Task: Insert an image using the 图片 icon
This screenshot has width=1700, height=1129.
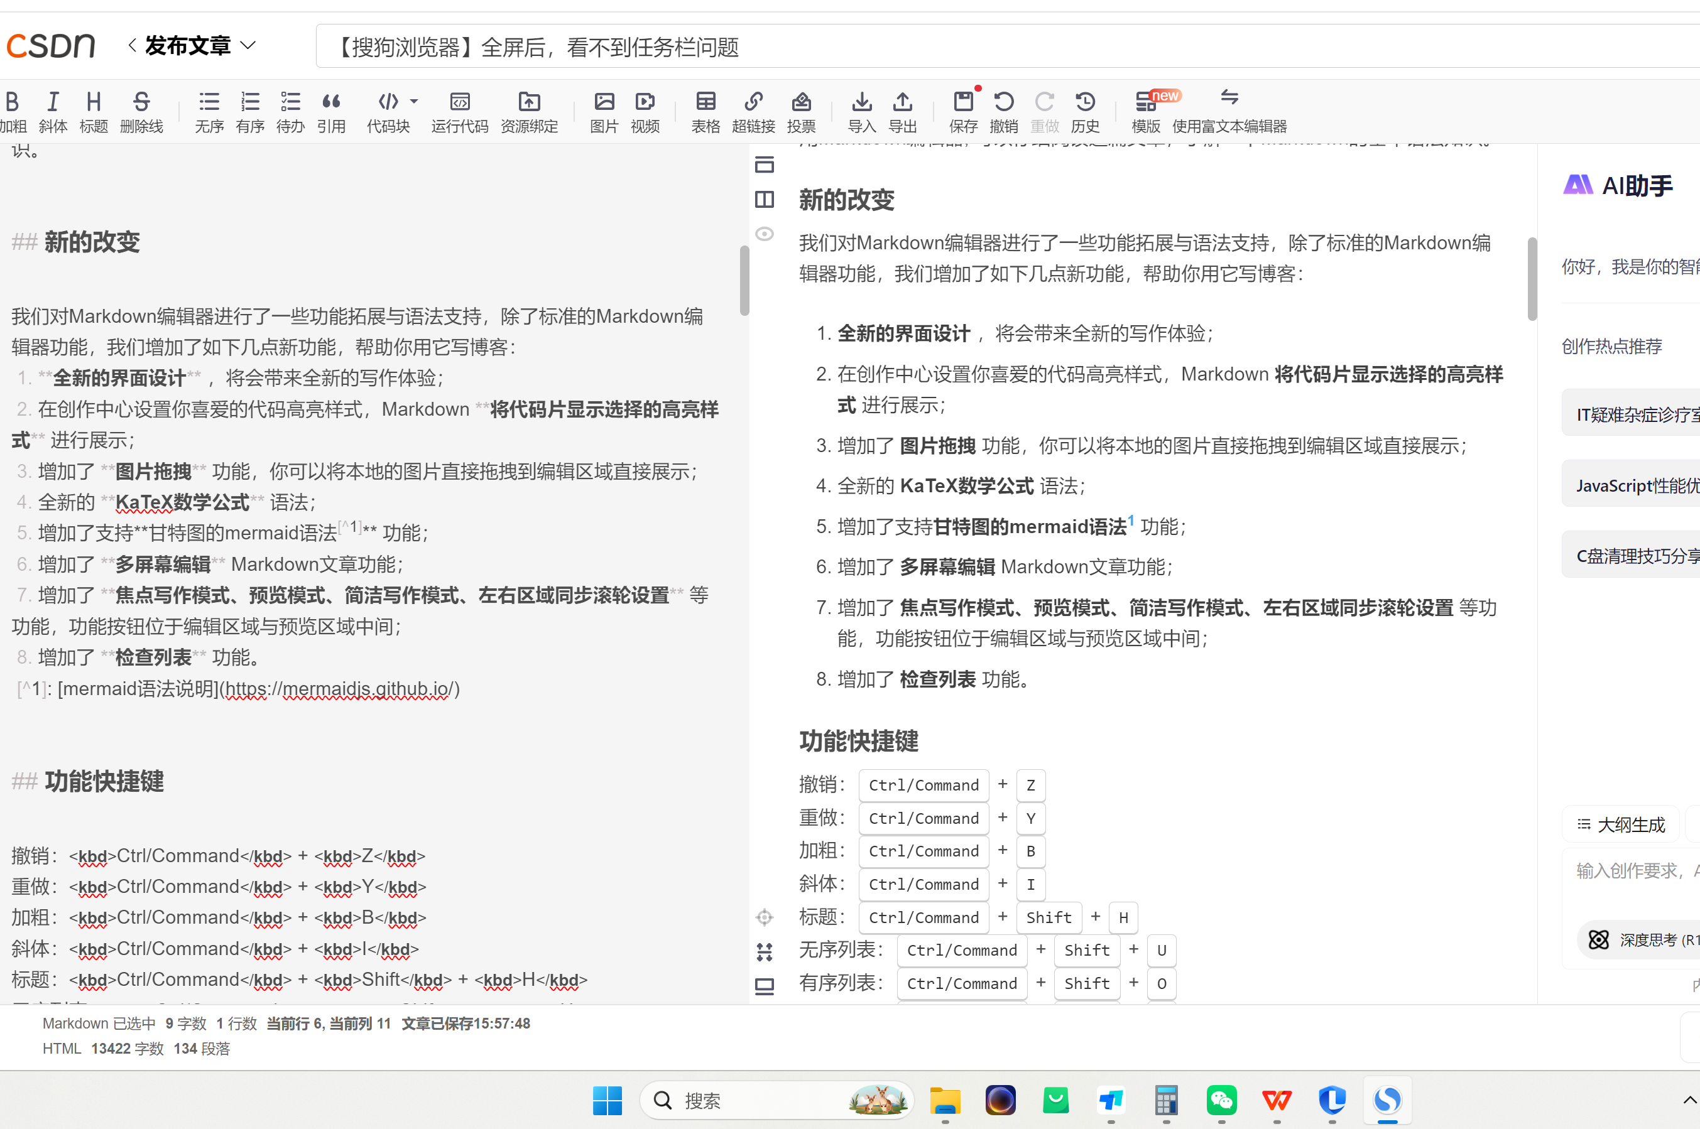Action: pyautogui.click(x=604, y=112)
